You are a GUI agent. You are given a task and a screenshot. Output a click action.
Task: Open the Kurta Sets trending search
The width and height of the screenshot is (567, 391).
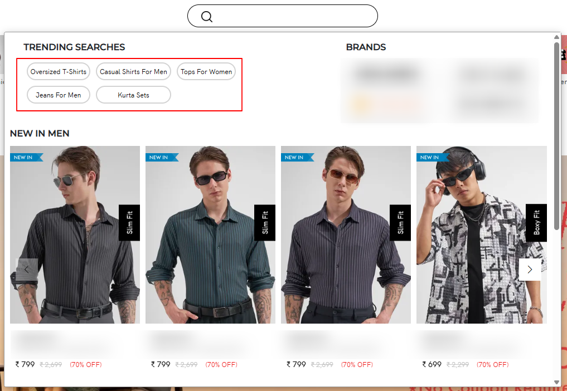(x=133, y=95)
